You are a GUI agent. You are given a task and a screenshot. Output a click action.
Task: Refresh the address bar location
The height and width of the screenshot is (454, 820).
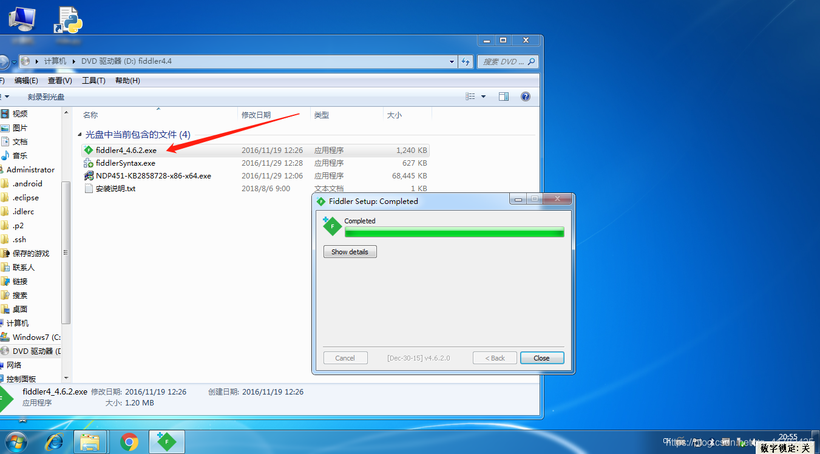coord(466,61)
